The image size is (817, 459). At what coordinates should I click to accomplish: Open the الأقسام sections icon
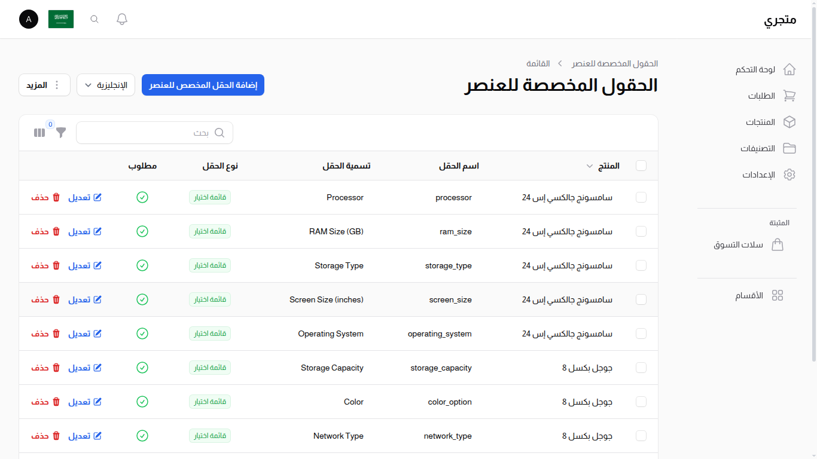[778, 295]
